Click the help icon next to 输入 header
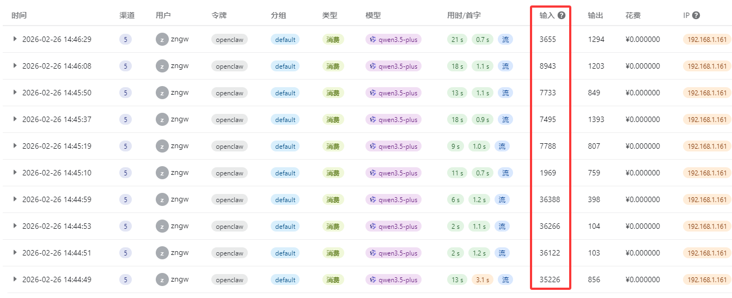This screenshot has height=298, width=732. (562, 15)
